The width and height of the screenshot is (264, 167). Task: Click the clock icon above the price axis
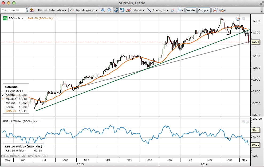pyautogui.click(x=238, y=19)
